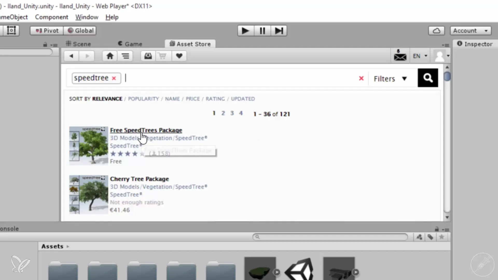Switch to the Game tab
This screenshot has width=498, height=280.
click(130, 44)
